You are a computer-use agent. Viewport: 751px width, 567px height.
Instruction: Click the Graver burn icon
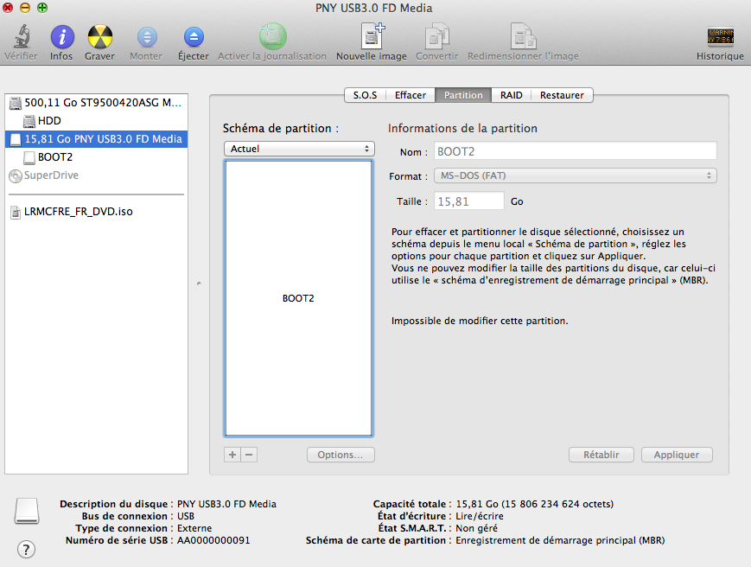coord(100,38)
